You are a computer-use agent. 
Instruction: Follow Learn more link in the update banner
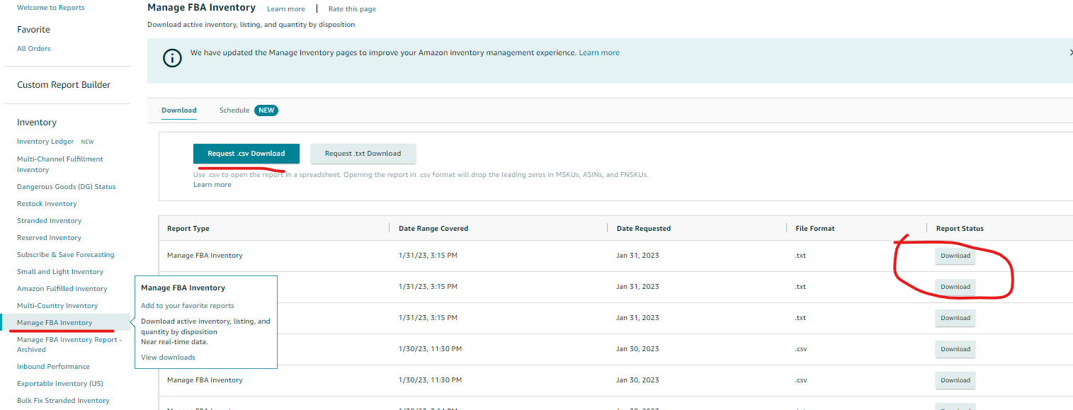[599, 53]
